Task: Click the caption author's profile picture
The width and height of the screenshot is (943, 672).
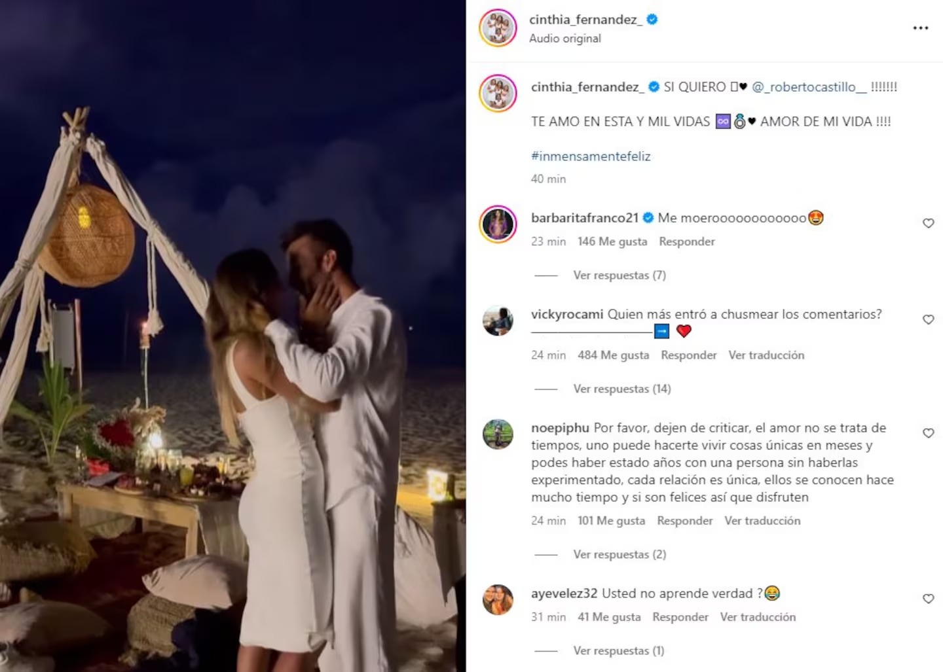Action: pos(498,93)
